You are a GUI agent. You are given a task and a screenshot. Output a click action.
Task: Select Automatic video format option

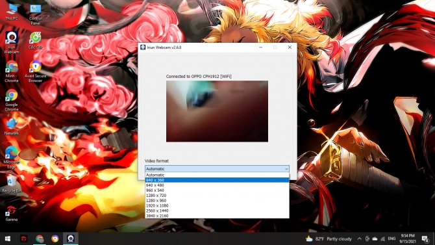click(217, 175)
